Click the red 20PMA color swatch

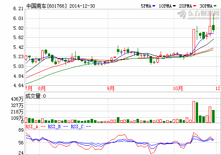[x=195, y=6]
